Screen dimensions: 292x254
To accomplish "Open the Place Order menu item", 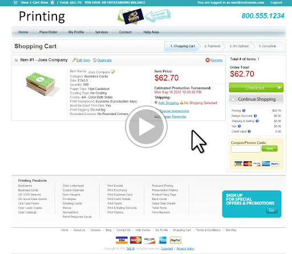I will point(48,32).
